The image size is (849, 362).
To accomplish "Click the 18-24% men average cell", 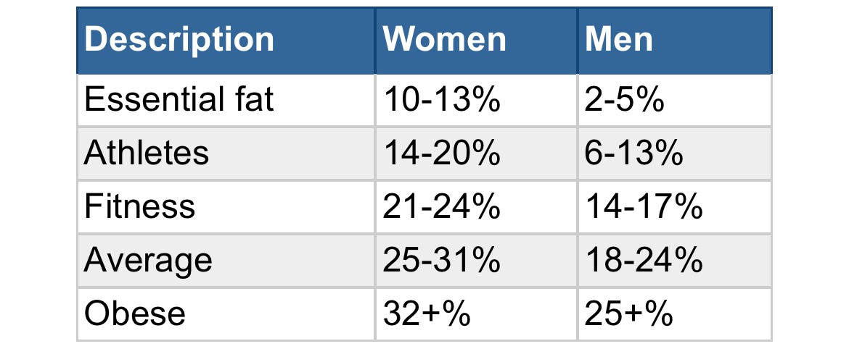I will coord(644,261).
